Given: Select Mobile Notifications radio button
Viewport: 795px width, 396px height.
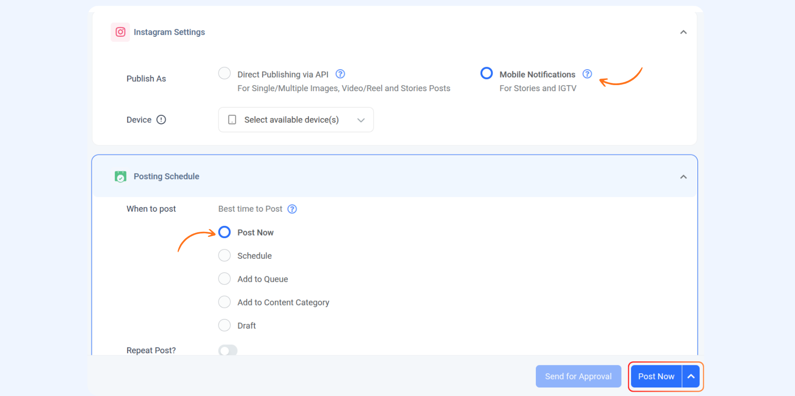Looking at the screenshot, I should tap(487, 73).
